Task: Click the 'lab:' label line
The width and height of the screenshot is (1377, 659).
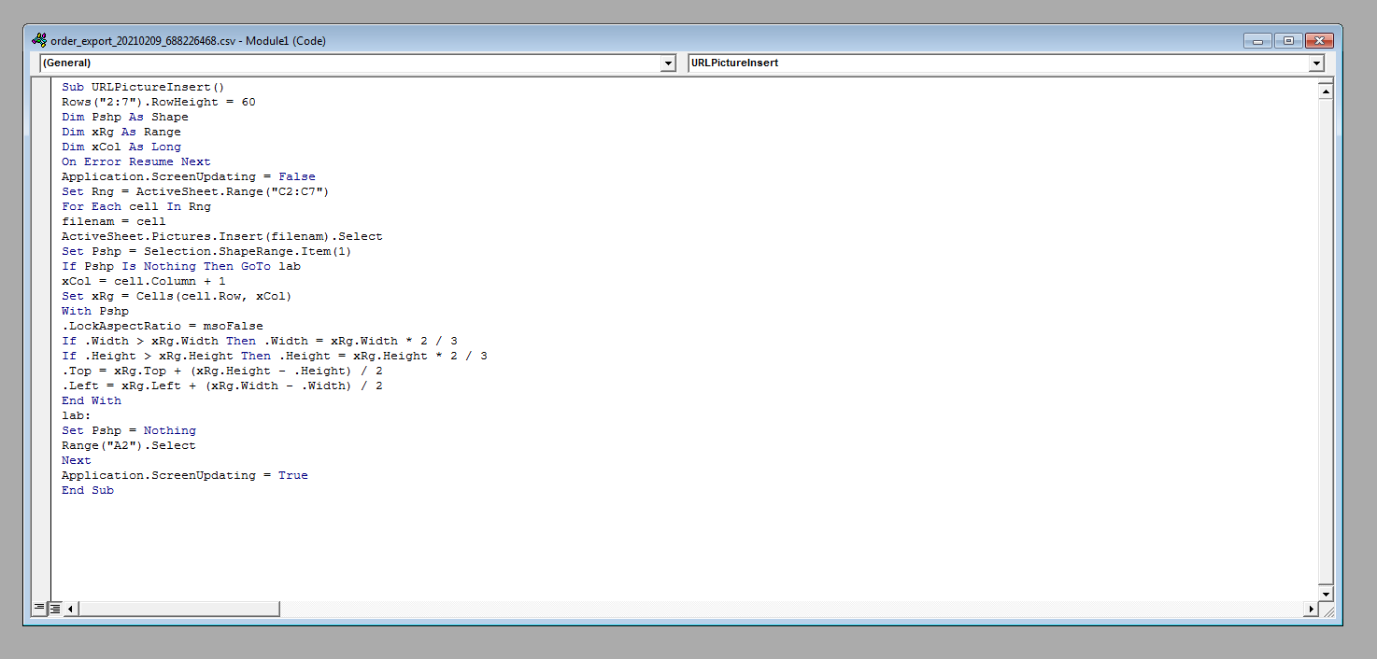Action: click(77, 415)
